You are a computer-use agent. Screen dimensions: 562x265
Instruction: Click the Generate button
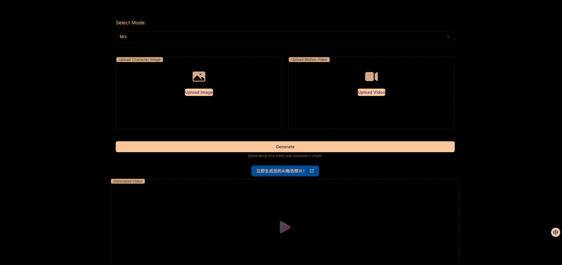pyautogui.click(x=285, y=147)
